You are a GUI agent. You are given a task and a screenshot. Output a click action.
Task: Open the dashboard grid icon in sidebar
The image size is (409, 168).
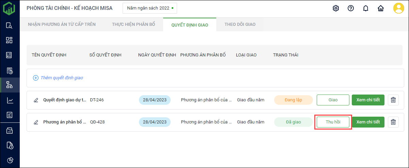(x=10, y=40)
